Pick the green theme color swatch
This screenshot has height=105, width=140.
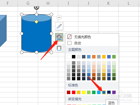click(x=114, y=57)
